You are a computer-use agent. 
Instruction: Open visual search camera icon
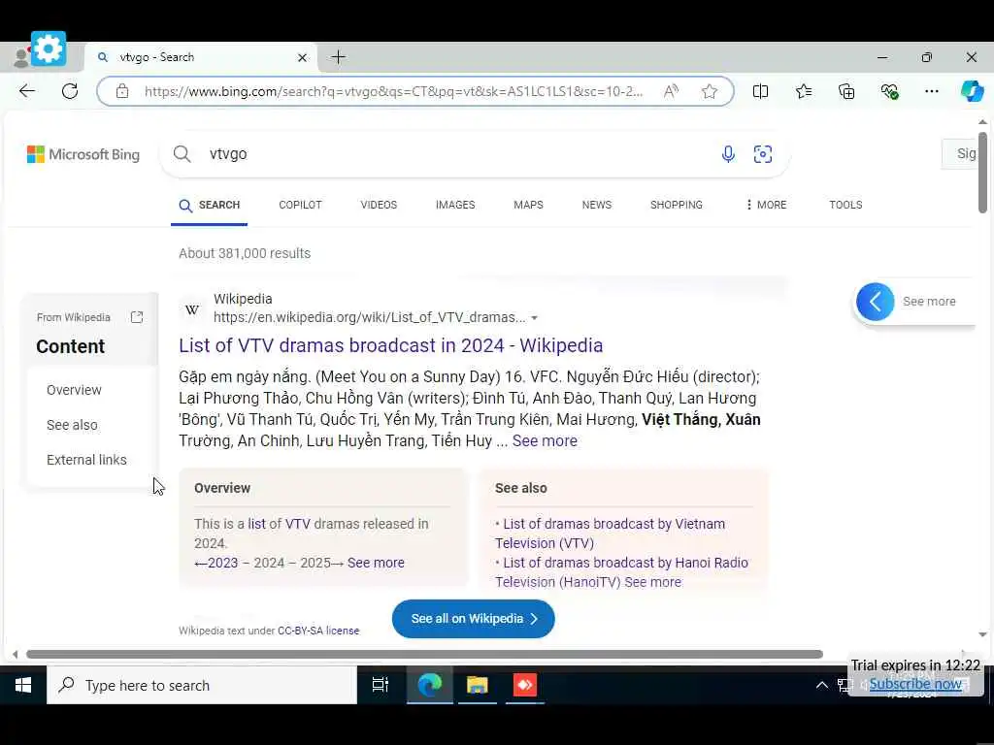pos(763,154)
